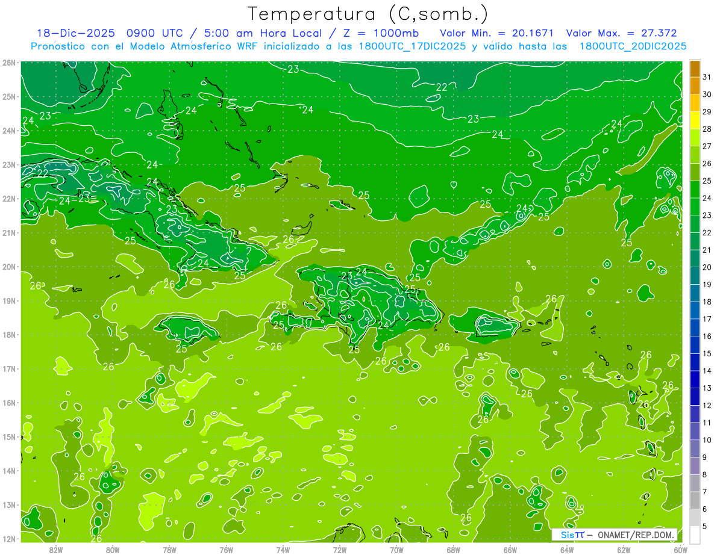The width and height of the screenshot is (723, 558).
Task: Click the '13N' latitude axis label
Action: point(9,504)
